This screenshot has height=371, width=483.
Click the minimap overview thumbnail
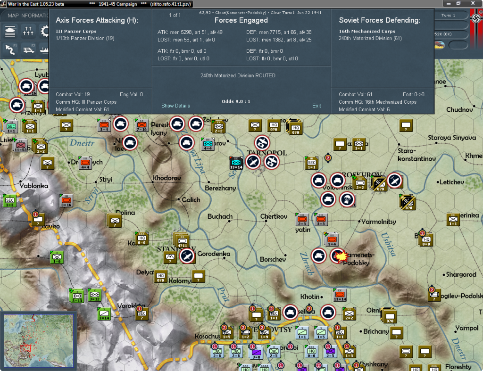(39, 341)
